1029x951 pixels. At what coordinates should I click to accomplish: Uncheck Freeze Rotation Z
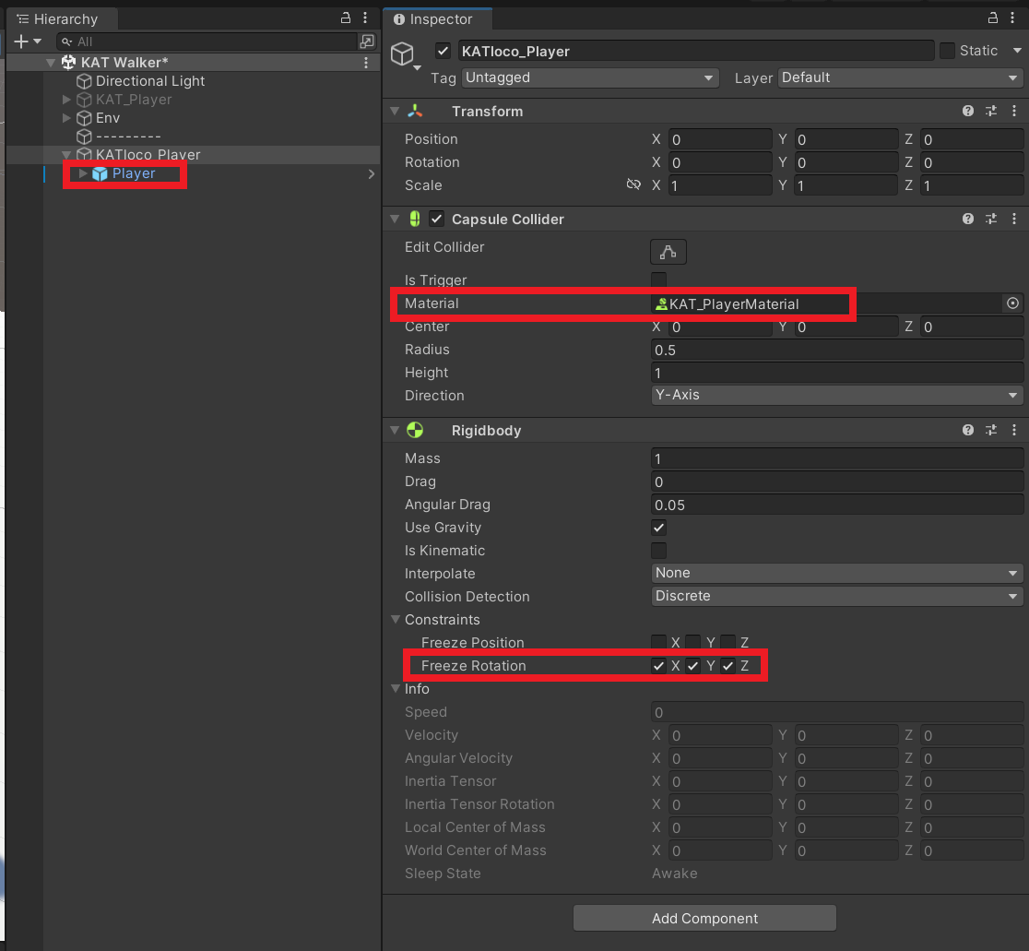coord(727,665)
